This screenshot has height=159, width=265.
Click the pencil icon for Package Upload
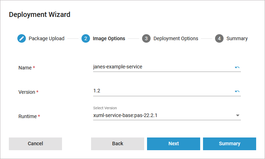click(x=22, y=38)
